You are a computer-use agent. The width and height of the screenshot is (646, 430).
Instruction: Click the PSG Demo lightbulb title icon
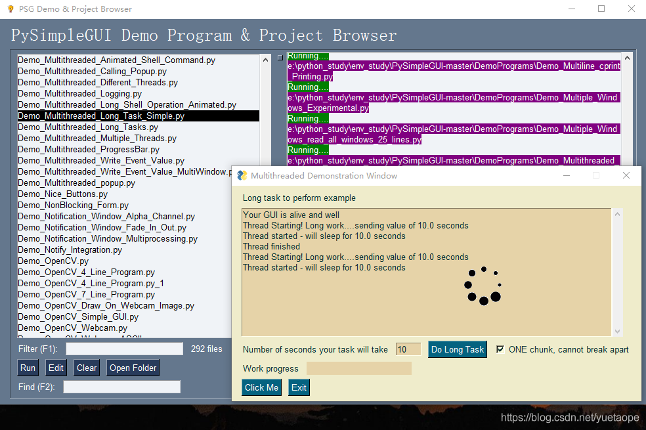[x=11, y=9]
